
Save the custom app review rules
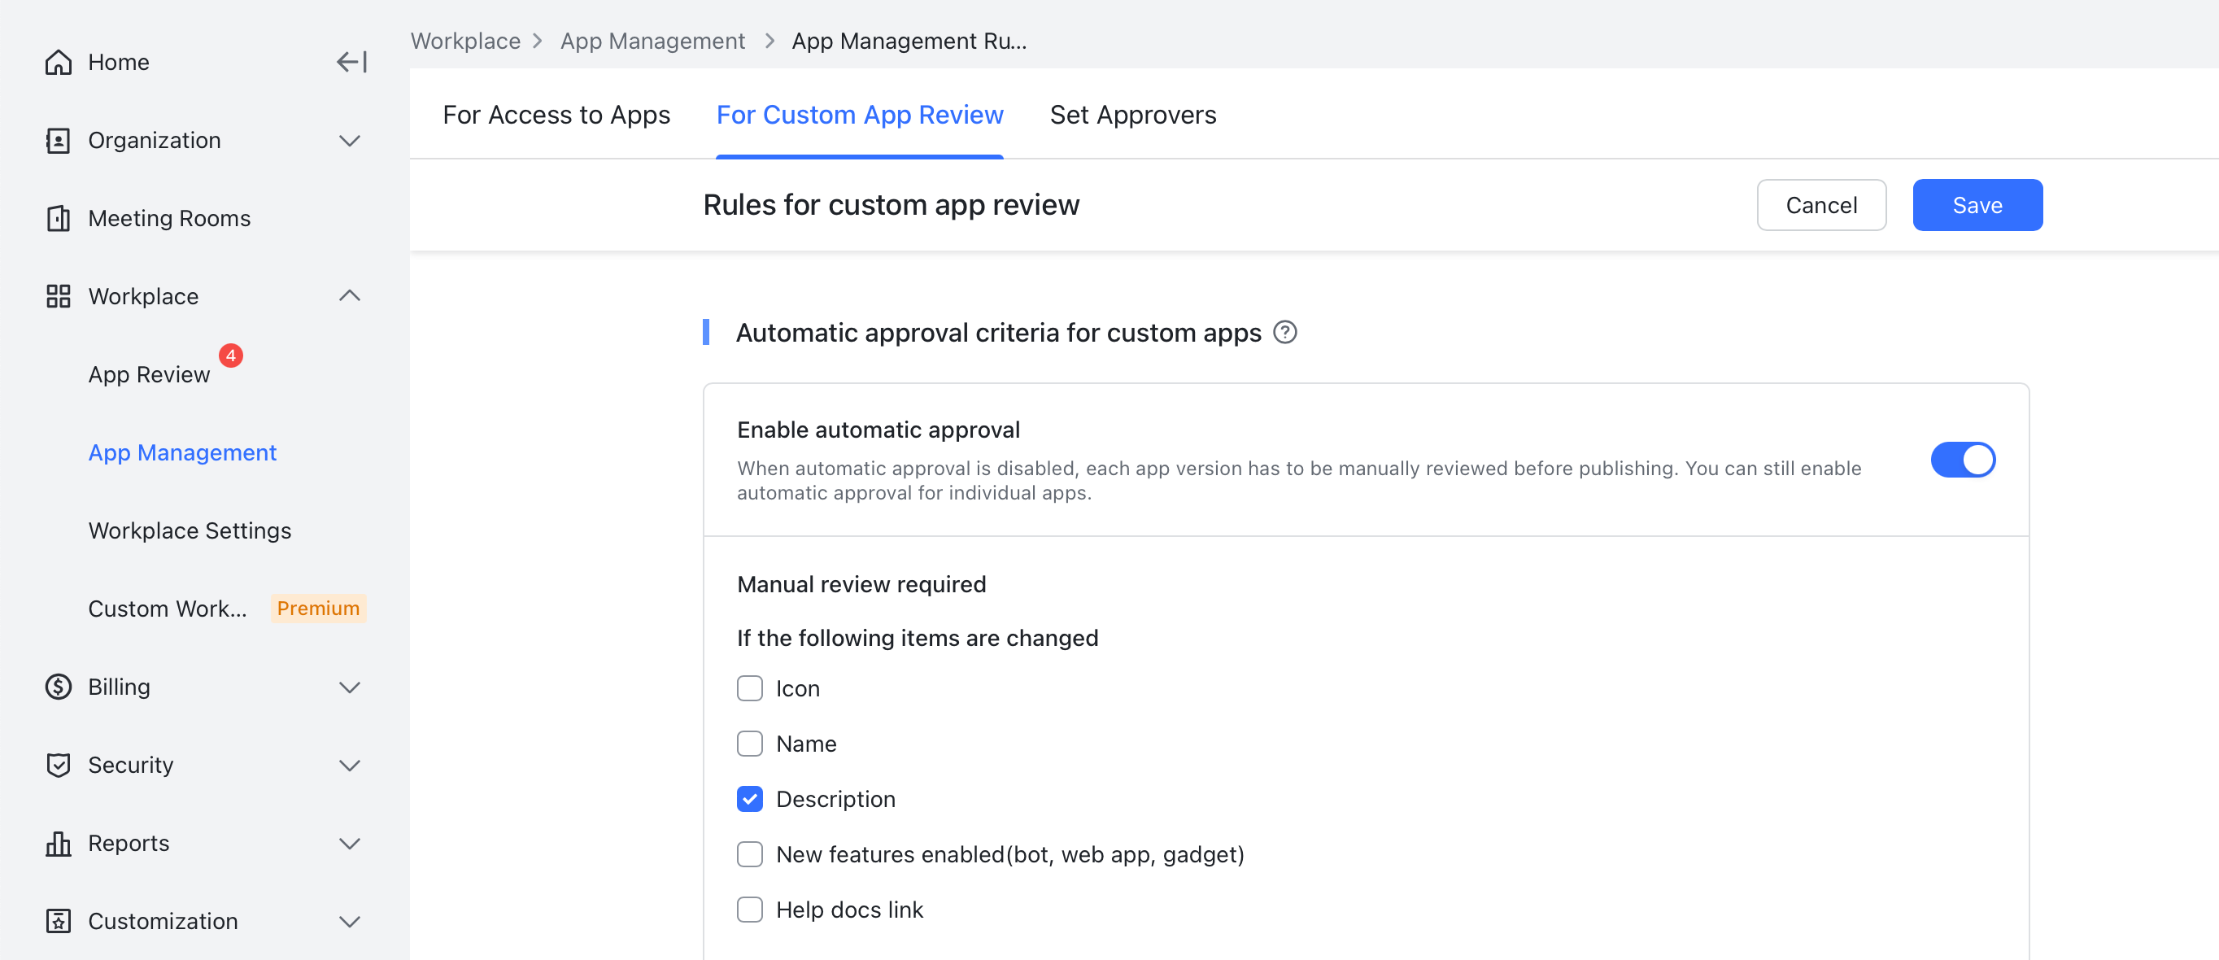(x=1977, y=205)
